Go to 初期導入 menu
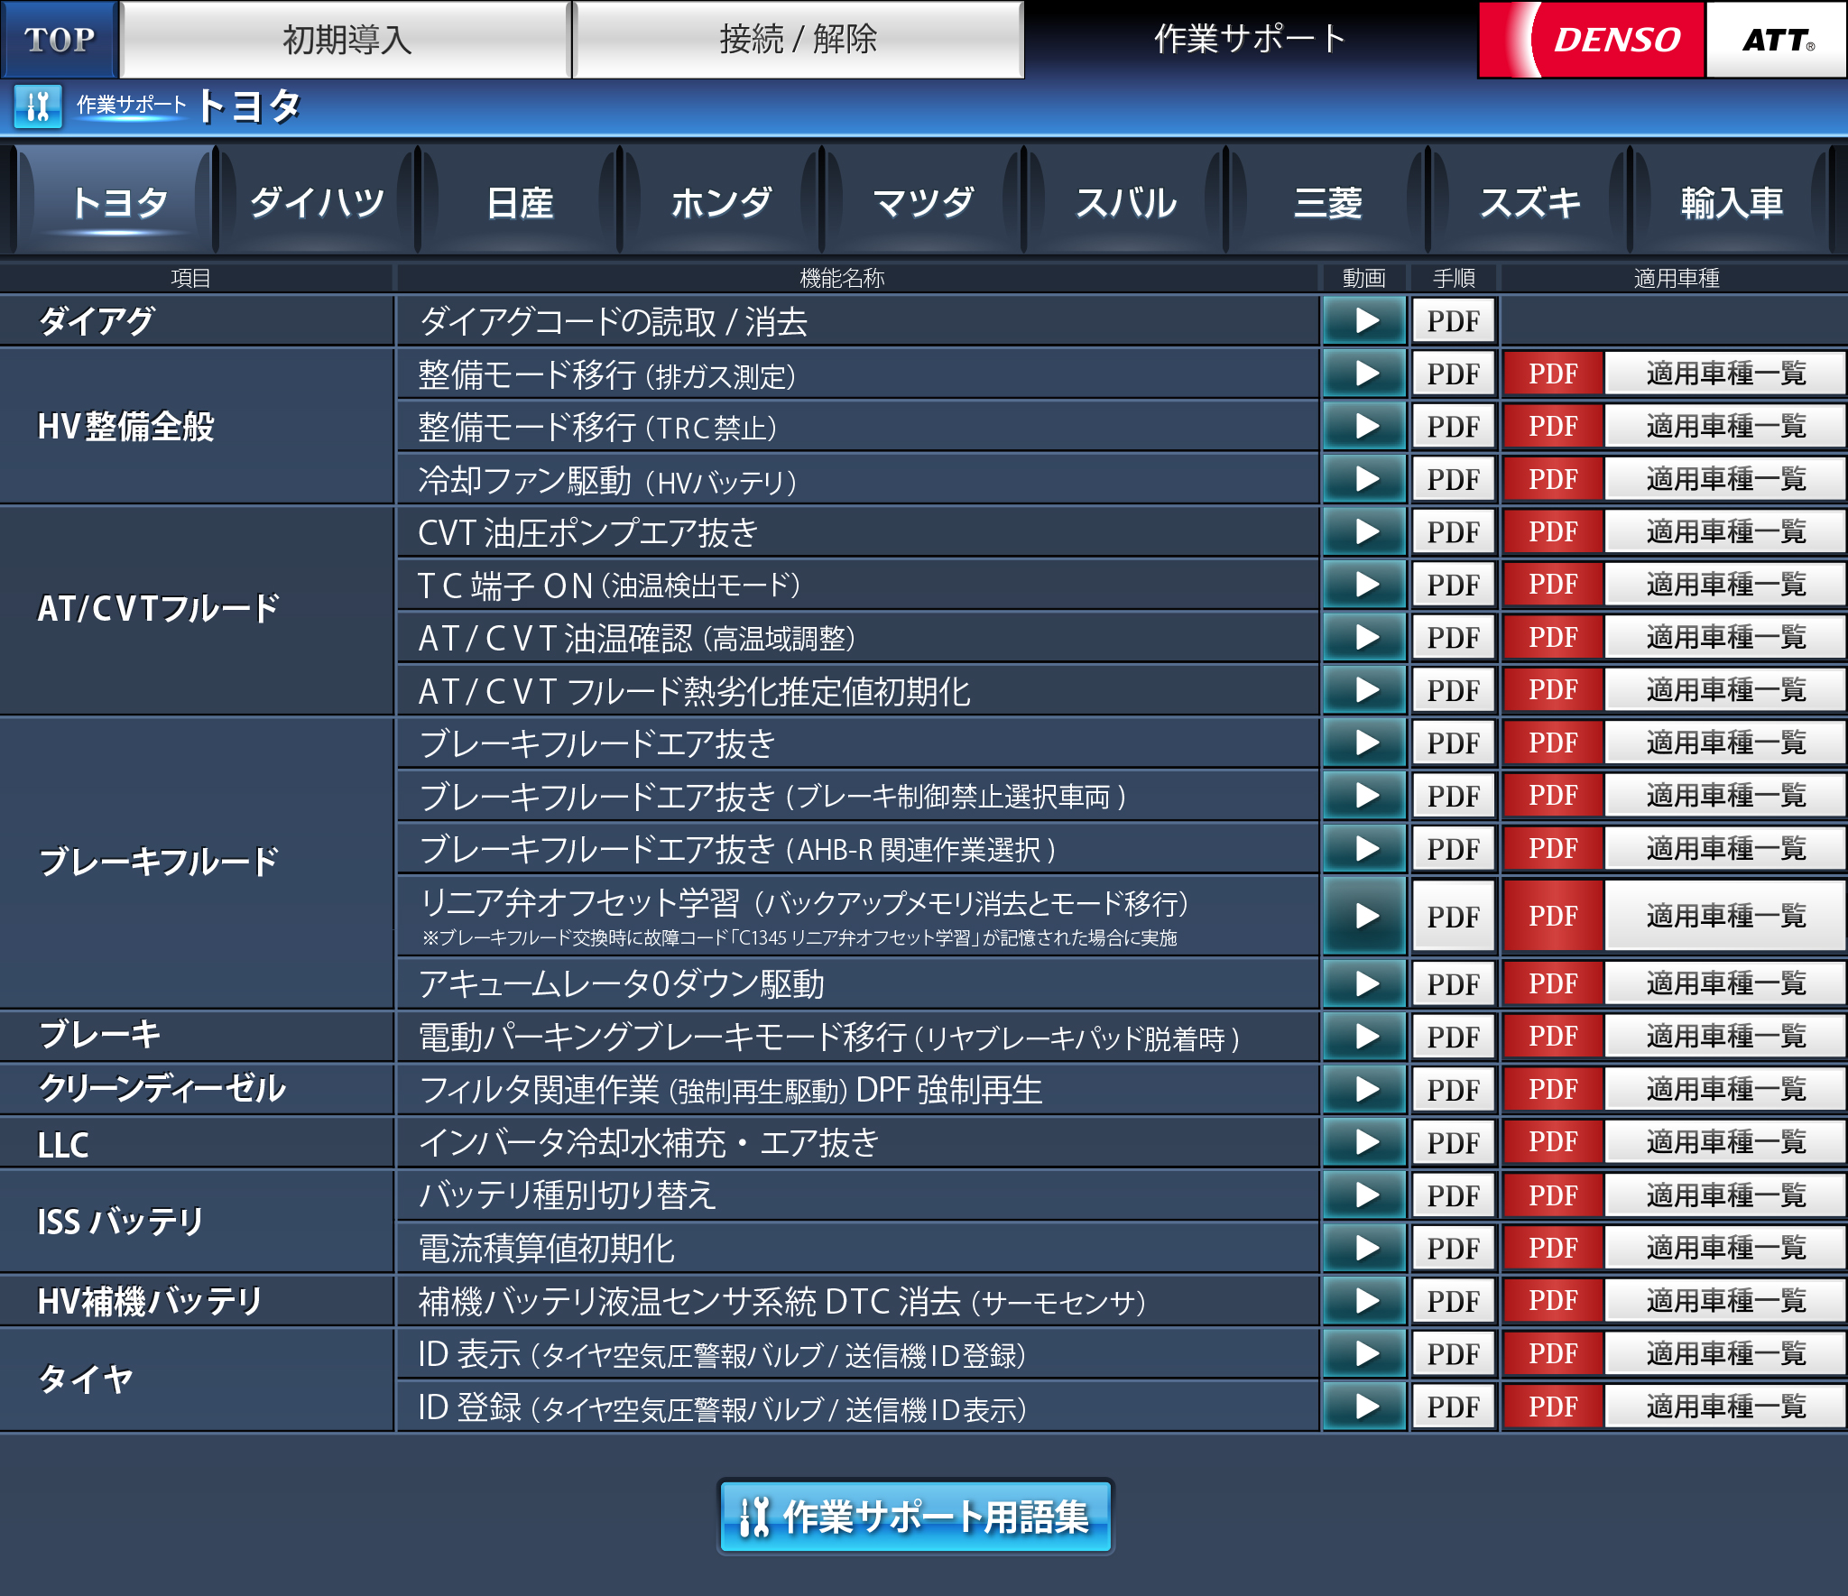Image resolution: width=1848 pixels, height=1596 pixels. click(346, 40)
